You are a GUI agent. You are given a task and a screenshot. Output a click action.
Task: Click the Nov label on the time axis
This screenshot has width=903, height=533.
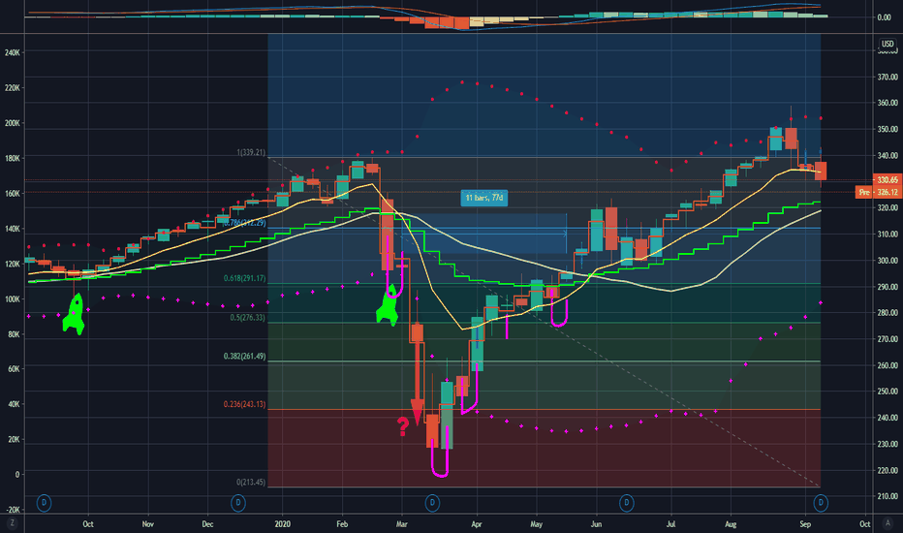(x=148, y=523)
